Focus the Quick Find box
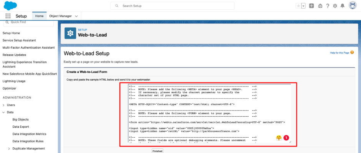This screenshot has height=153, width=361. point(28,23)
